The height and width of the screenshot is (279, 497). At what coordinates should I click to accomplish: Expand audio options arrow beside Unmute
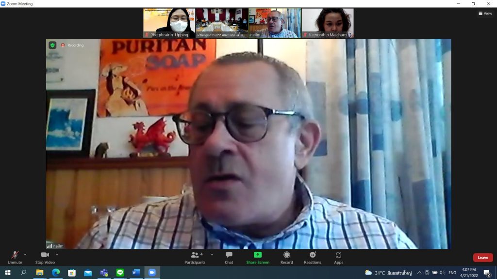pos(25,254)
